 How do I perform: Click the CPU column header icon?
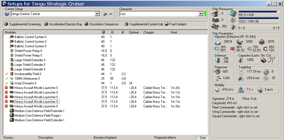coord(103,32)
